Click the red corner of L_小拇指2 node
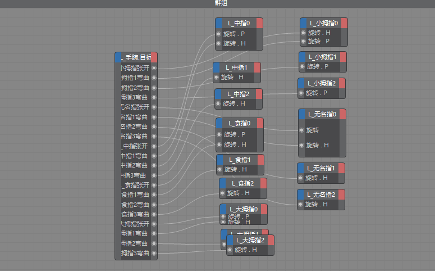435x271 pixels. [342, 83]
